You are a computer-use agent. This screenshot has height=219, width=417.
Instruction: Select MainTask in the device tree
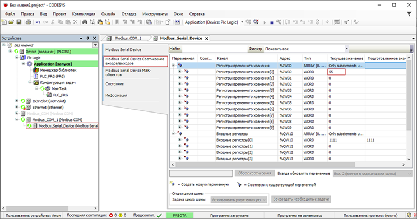pyautogui.click(x=59, y=88)
